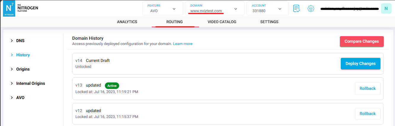Viewport: 395px width, 126px height.
Task: Click the Nitrogen N7 platform logo
Action: pyautogui.click(x=9, y=9)
